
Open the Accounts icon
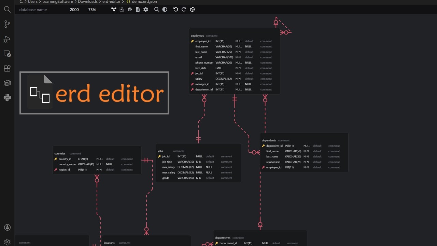click(7, 228)
